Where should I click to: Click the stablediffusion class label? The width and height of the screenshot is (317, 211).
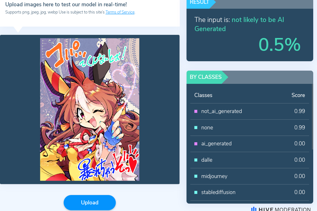click(x=218, y=192)
